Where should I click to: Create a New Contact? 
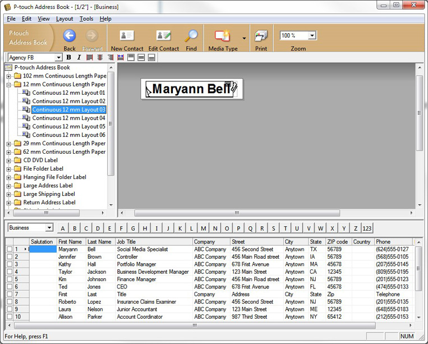tap(127, 37)
